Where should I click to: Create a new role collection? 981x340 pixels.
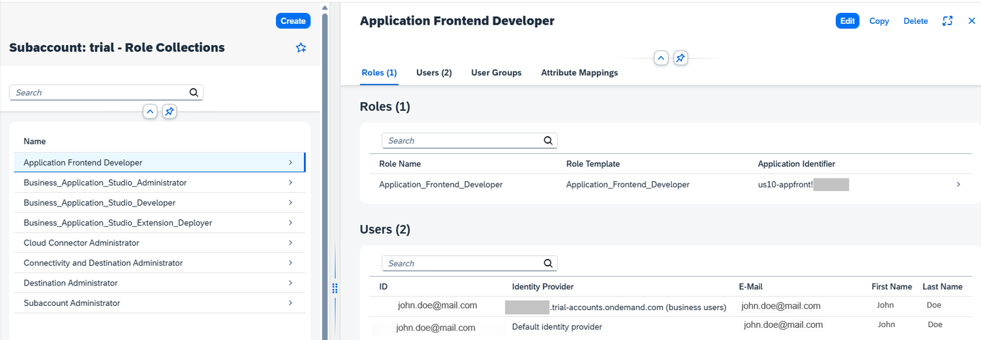coord(293,21)
